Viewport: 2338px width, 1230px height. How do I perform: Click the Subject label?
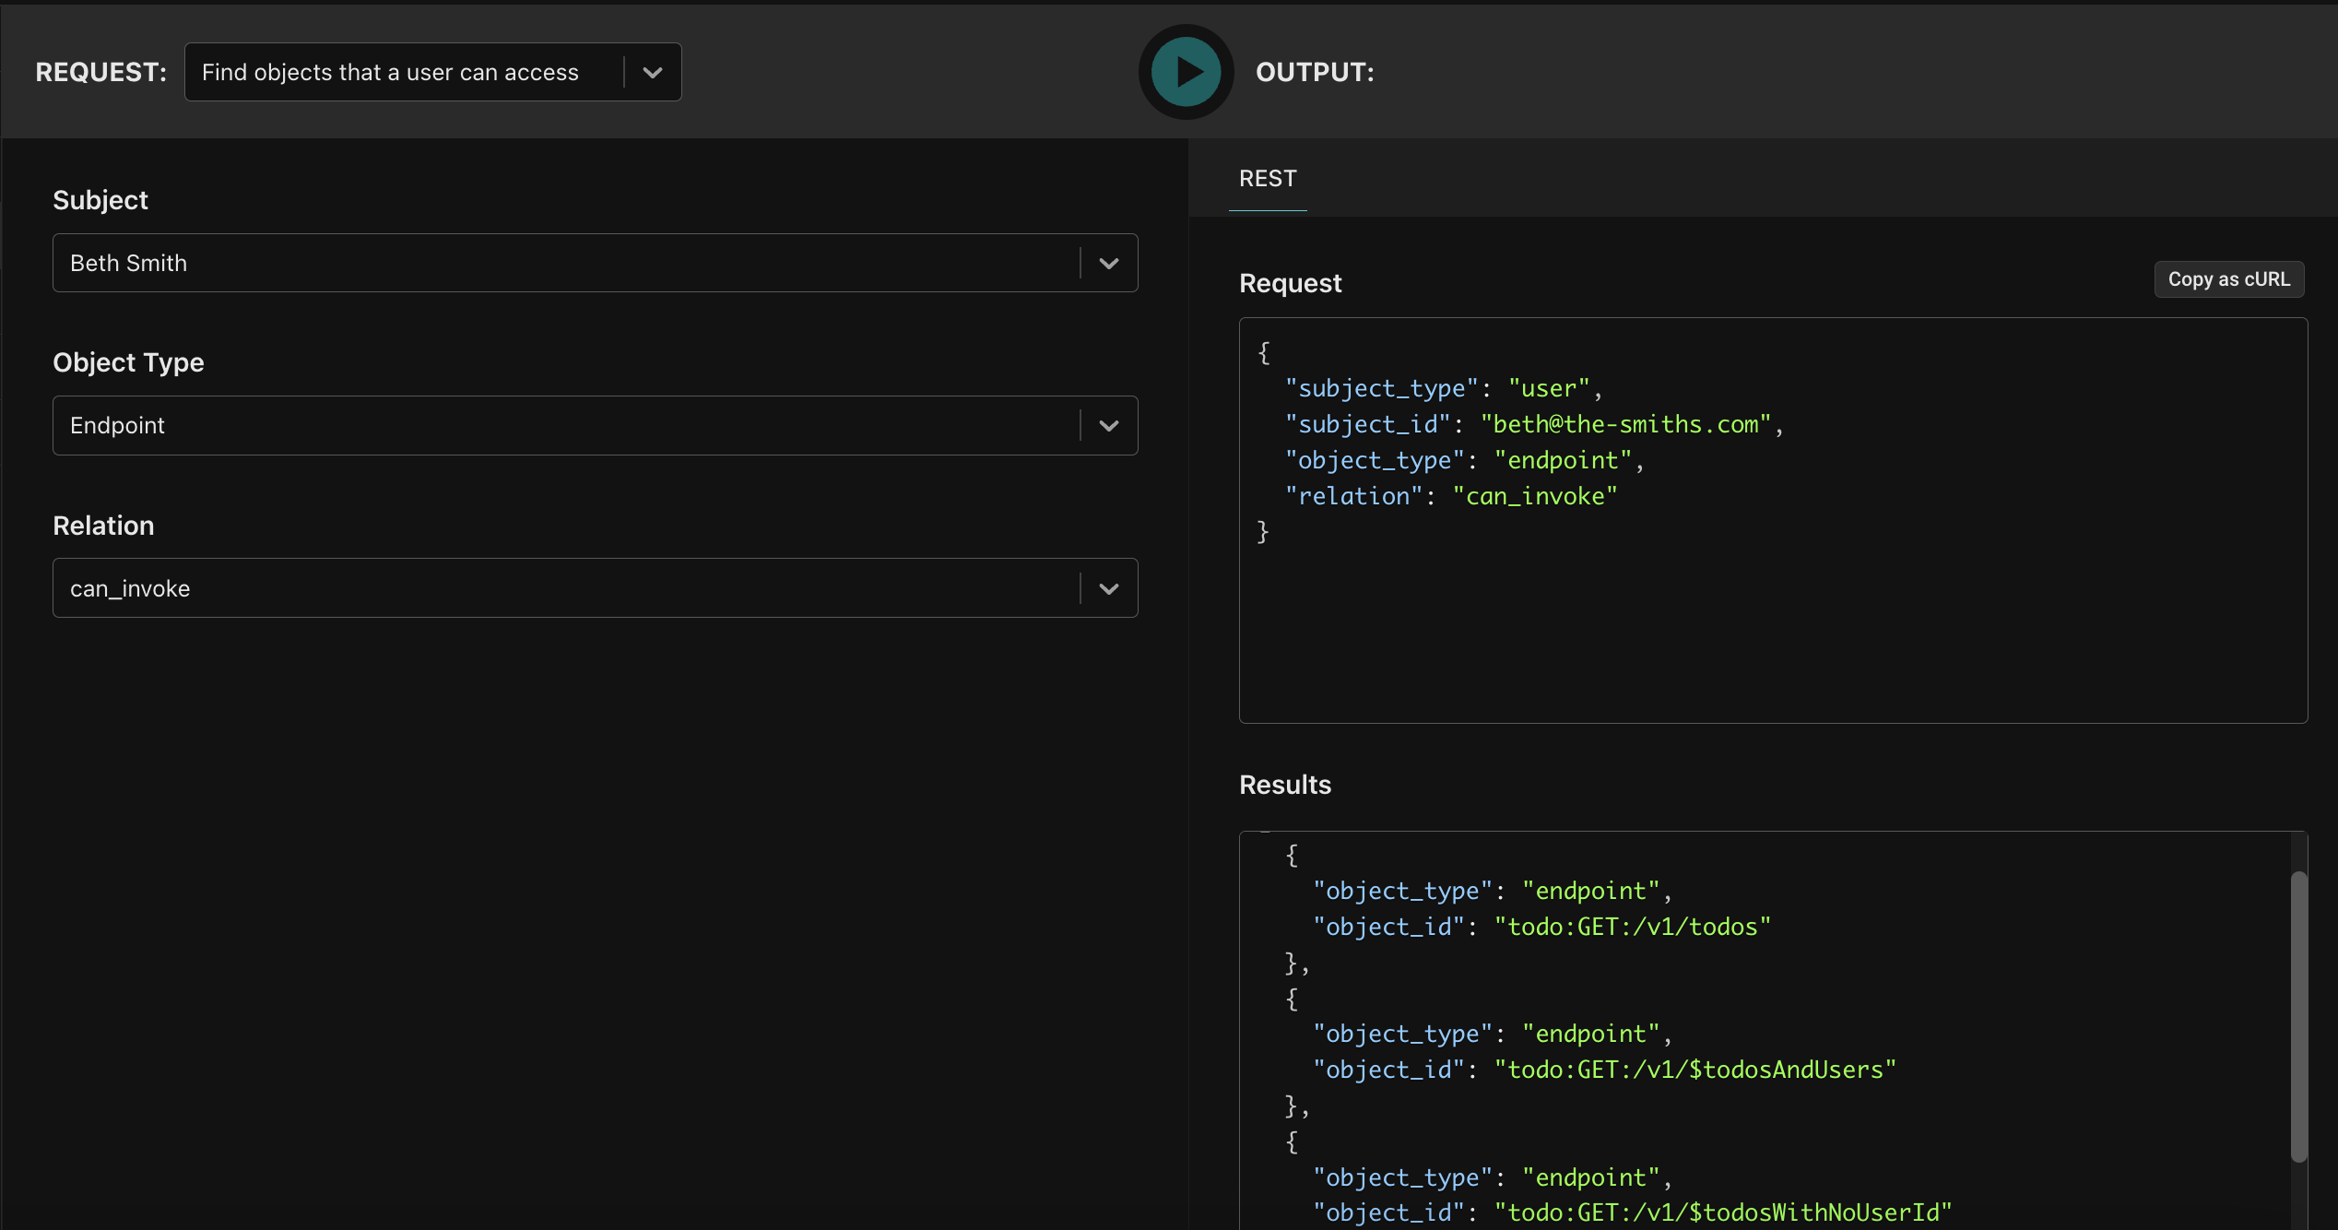[x=100, y=200]
